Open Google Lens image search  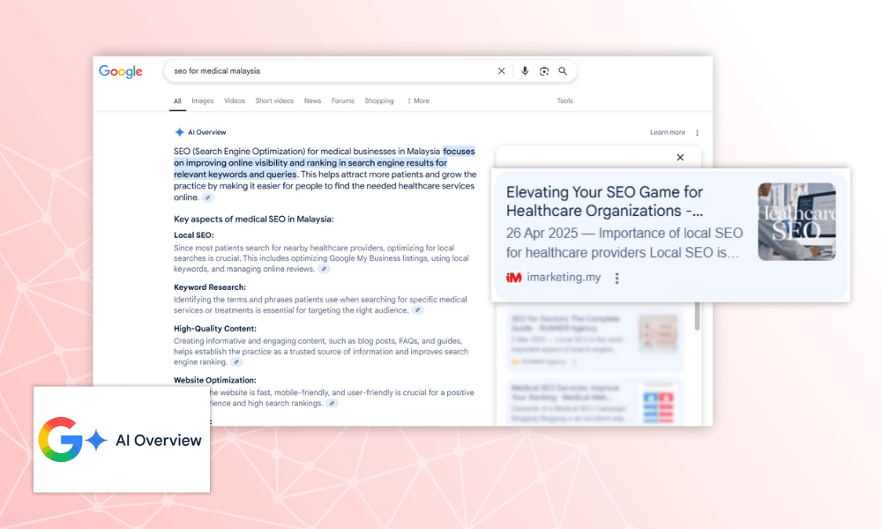pyautogui.click(x=544, y=71)
